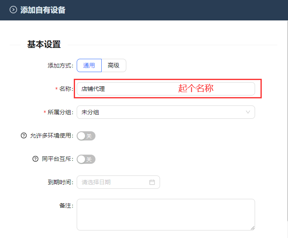
Task: Click the question mark icon beside 同平台互斥
Action: click(35, 159)
